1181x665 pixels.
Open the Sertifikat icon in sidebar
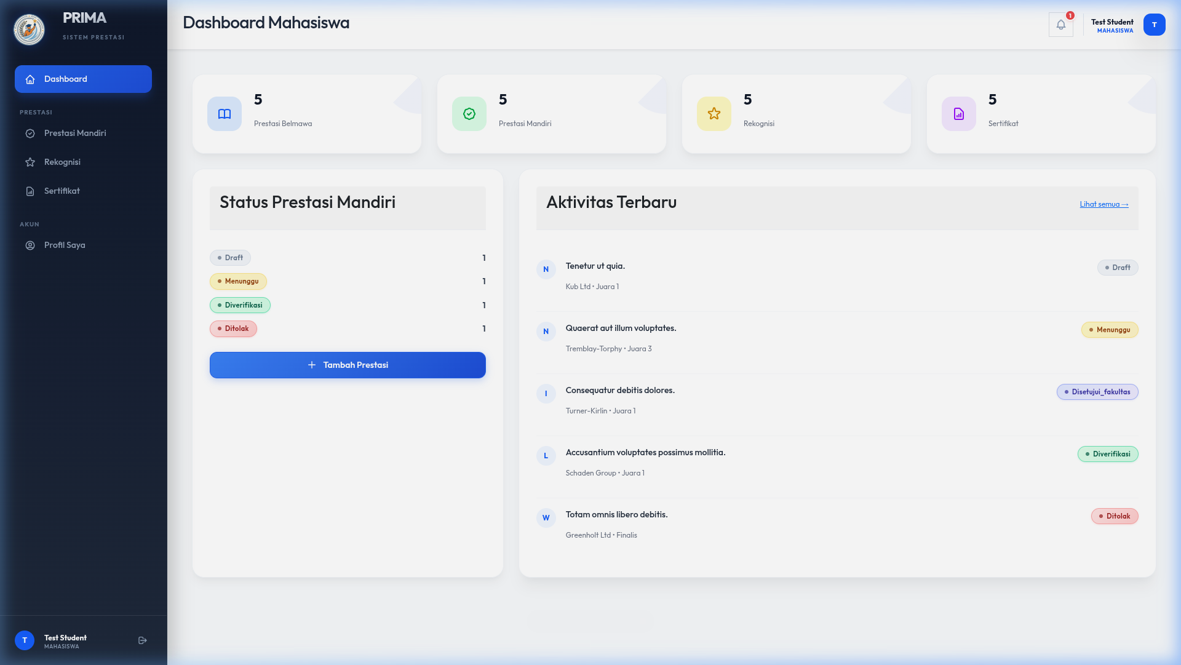(x=30, y=191)
